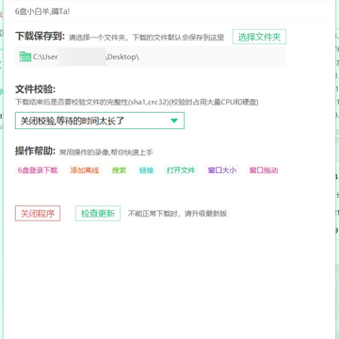The width and height of the screenshot is (339, 339).
Task: Open the 链接 help video tag
Action: tap(147, 170)
